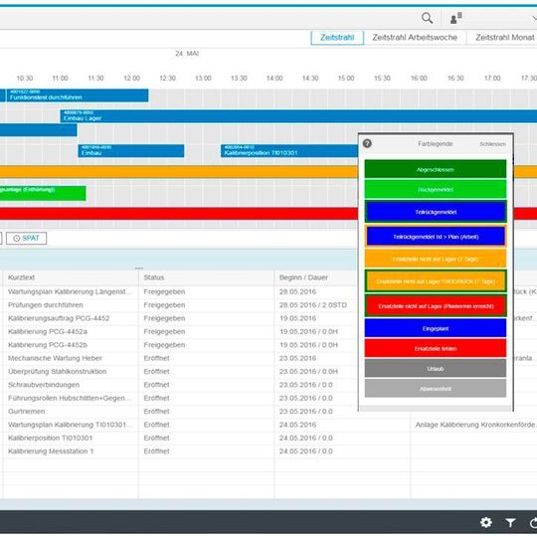Open search with the magnifier icon
Image resolution: width=537 pixels, height=536 pixels.
(427, 18)
